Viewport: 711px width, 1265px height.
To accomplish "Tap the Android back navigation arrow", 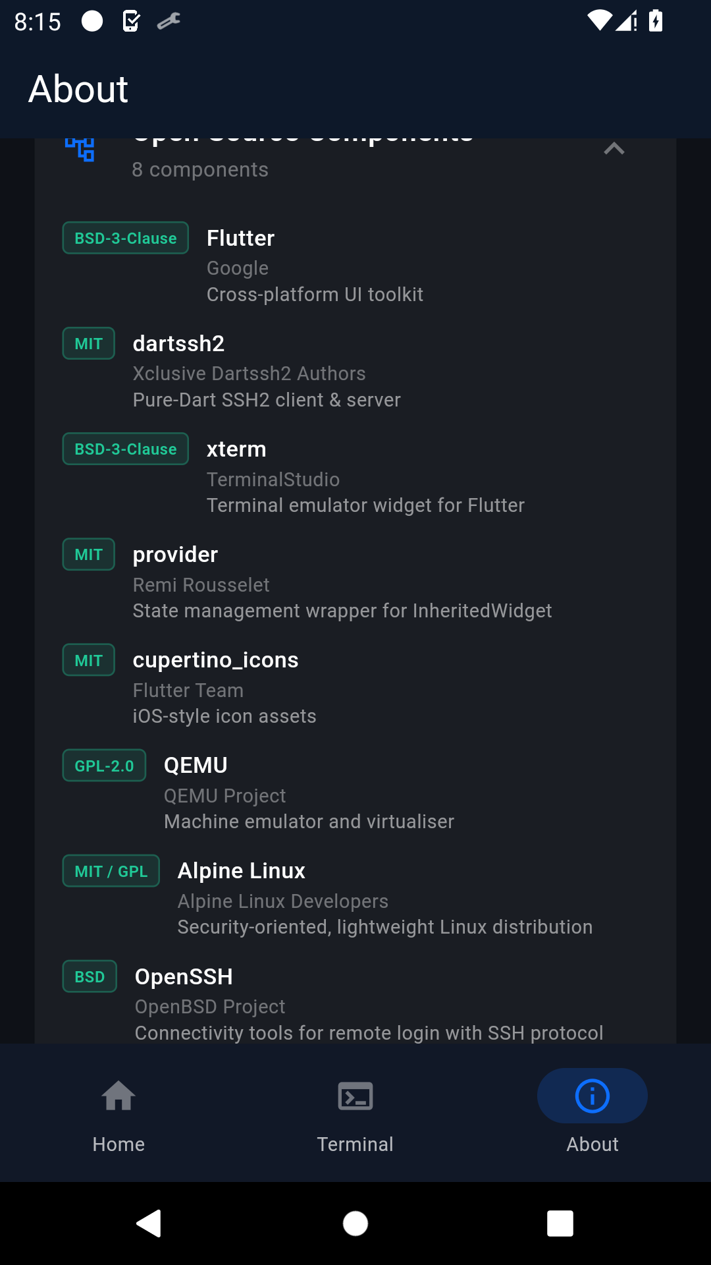I will click(150, 1223).
